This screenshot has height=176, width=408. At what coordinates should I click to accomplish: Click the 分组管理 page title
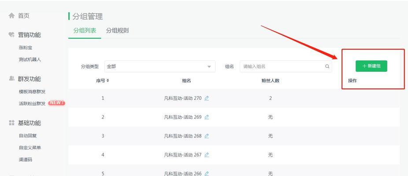point(88,16)
